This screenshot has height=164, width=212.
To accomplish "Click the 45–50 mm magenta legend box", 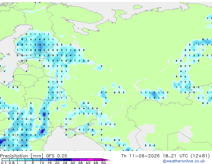I will point(98,160).
